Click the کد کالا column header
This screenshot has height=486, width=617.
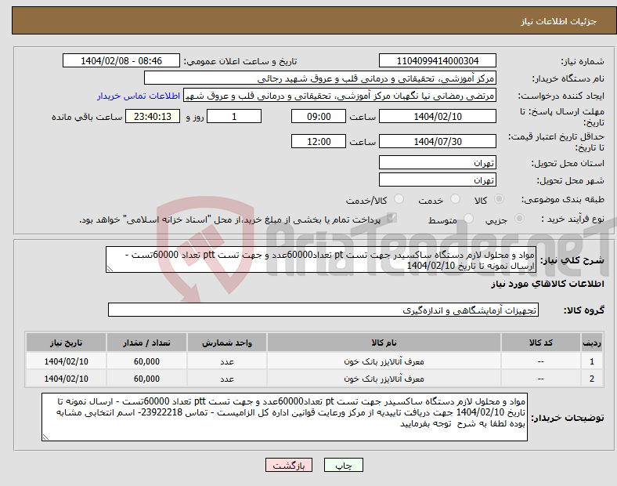tap(541, 343)
